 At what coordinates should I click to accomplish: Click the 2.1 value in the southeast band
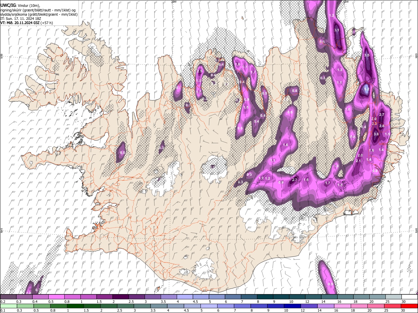point(358,161)
